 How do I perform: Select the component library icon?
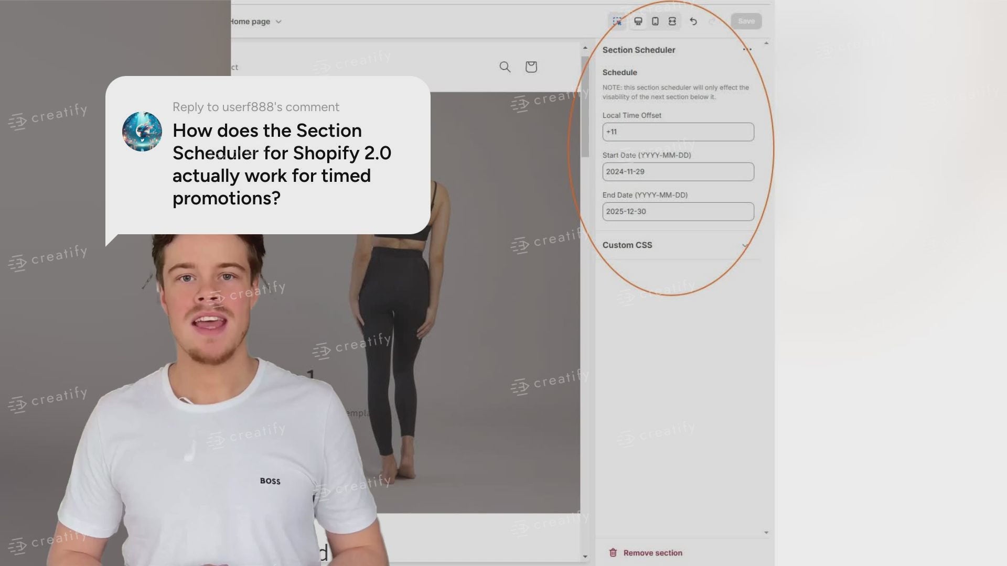tap(617, 21)
